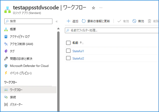Click 最新の情報に更新 refresh button
Screen dimensions: 159x112
[x=96, y=21]
